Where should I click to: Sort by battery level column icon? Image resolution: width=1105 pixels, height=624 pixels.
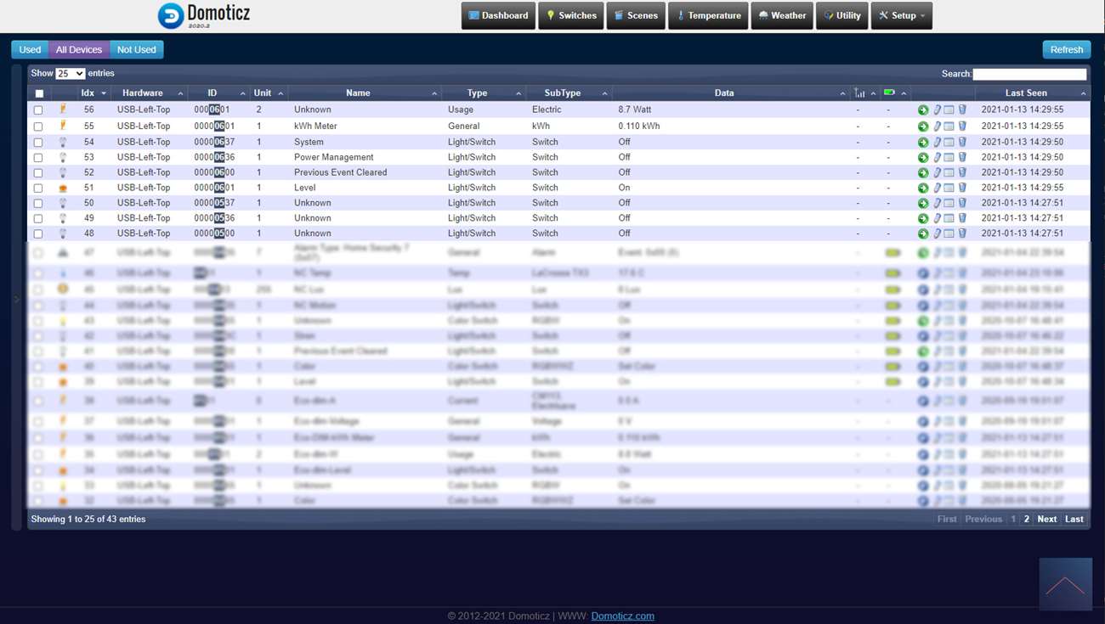889,93
